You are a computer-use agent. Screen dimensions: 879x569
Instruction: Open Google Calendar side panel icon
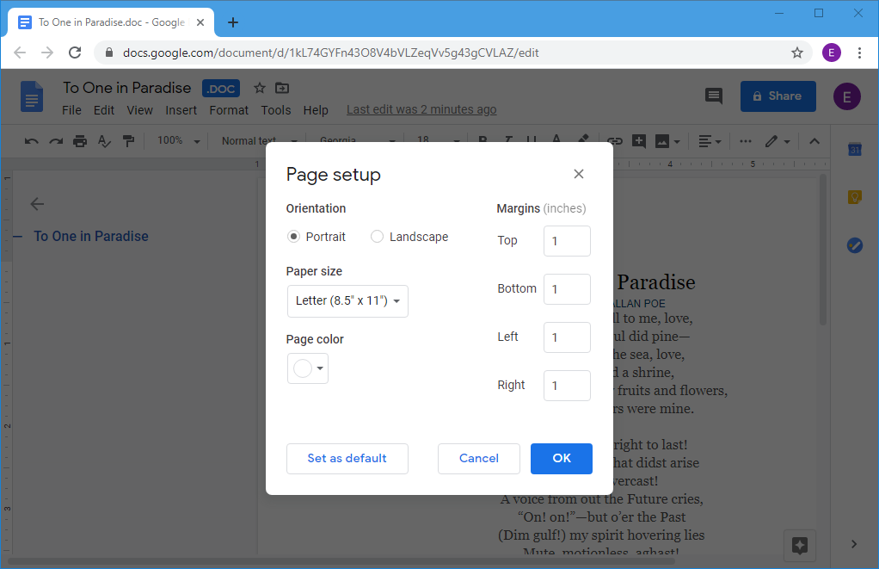click(x=854, y=150)
